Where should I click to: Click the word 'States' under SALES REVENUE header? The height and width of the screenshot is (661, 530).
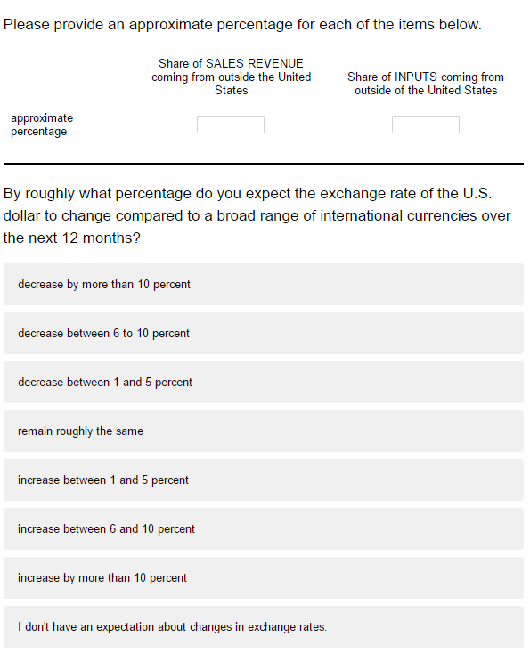tap(232, 90)
